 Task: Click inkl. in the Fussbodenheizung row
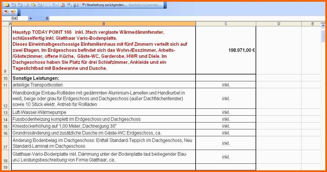226,119
